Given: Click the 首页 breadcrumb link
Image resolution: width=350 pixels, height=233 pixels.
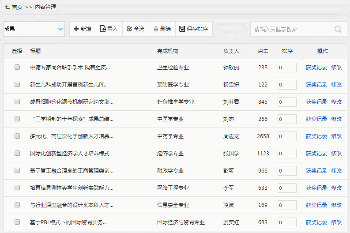Looking at the screenshot, I should (17, 8).
